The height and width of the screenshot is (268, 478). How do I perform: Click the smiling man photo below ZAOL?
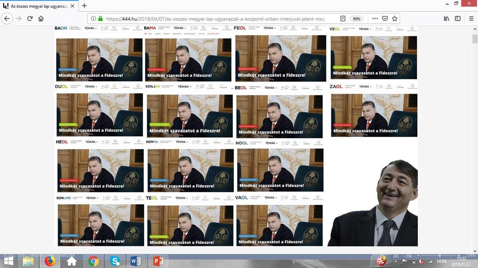point(372,203)
